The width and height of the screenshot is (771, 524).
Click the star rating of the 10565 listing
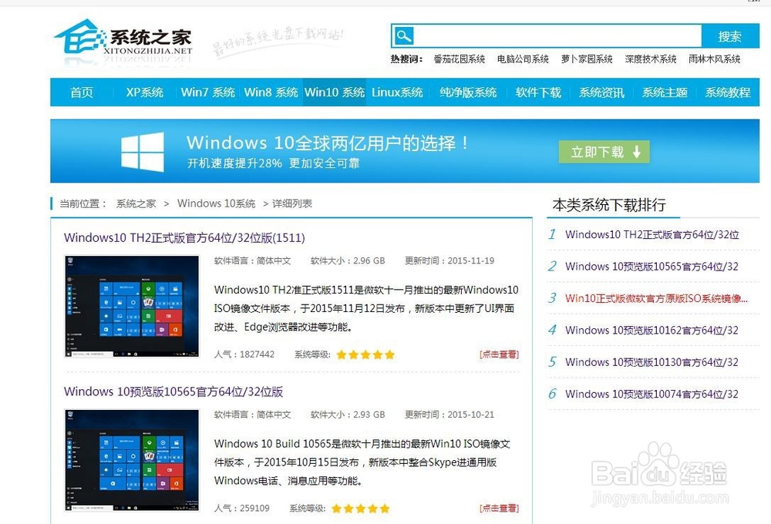pyautogui.click(x=360, y=509)
